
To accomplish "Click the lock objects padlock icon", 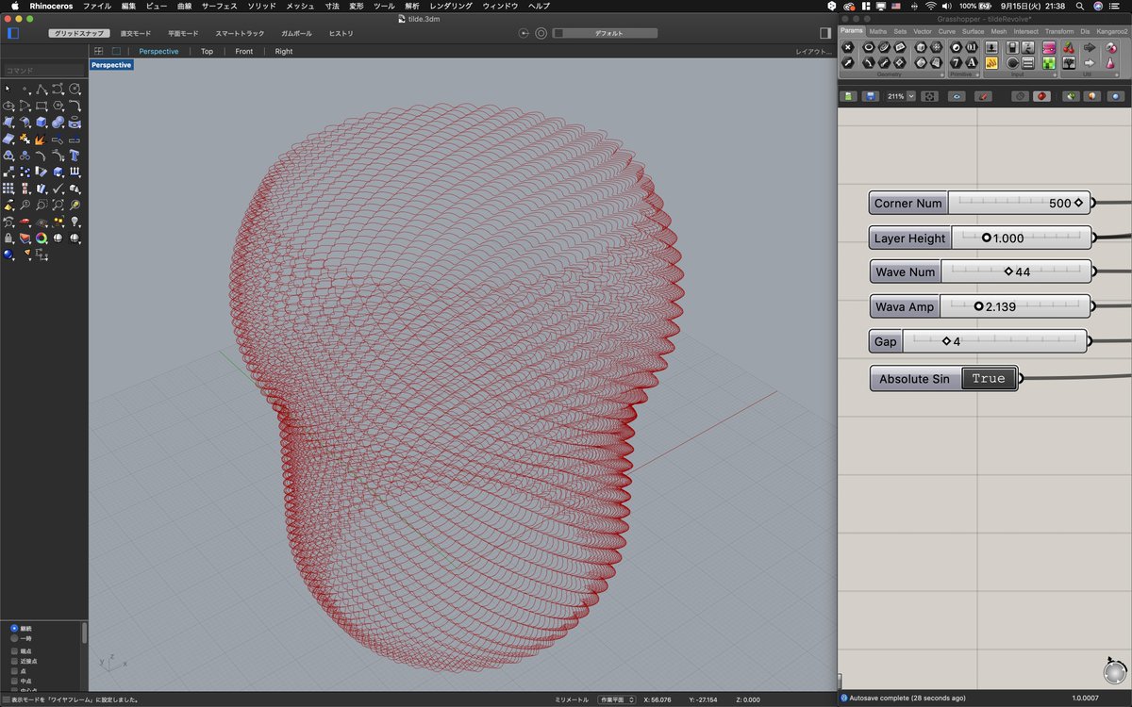I will point(8,238).
